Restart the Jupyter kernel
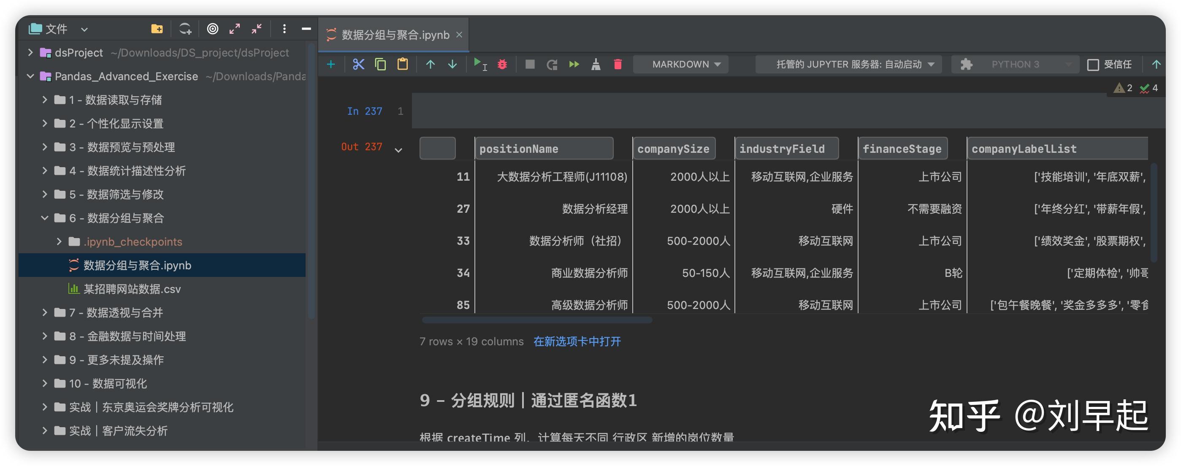 point(552,64)
